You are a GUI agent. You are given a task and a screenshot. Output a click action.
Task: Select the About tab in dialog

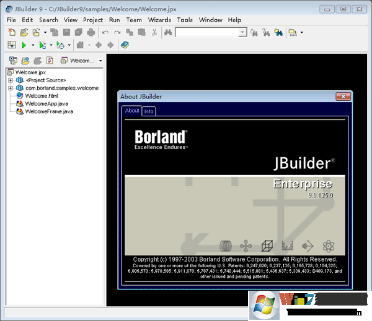point(132,111)
